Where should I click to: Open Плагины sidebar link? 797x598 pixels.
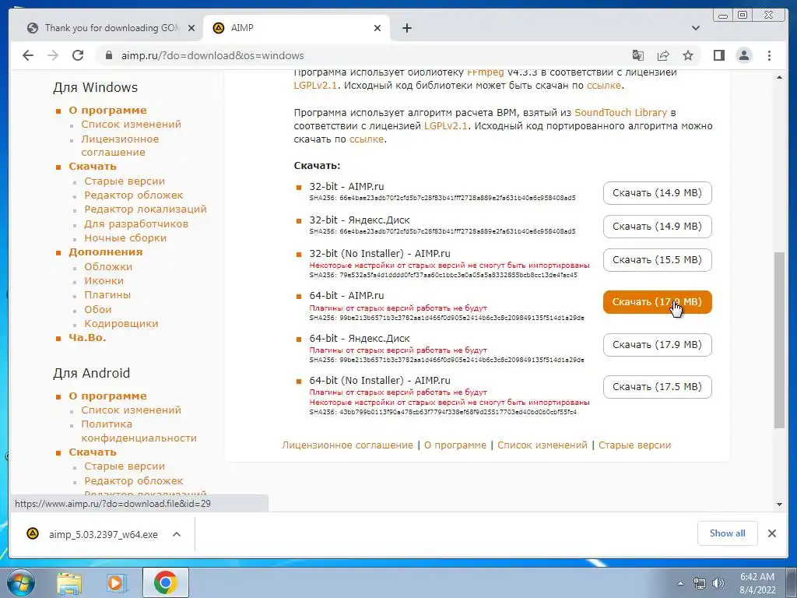pyautogui.click(x=107, y=295)
